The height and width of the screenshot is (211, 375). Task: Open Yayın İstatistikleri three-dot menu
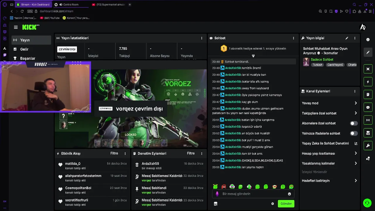[x=202, y=38]
